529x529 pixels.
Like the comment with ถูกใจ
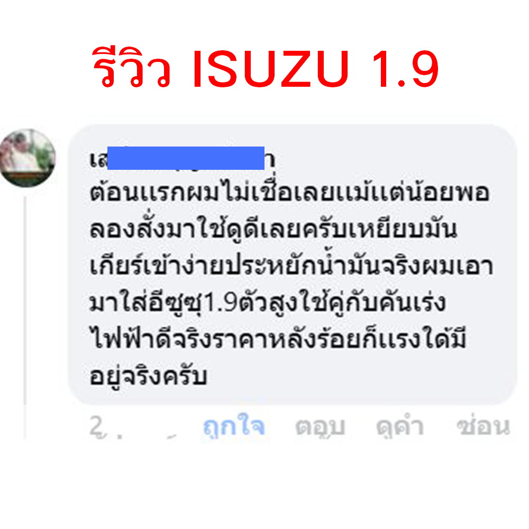(233, 426)
